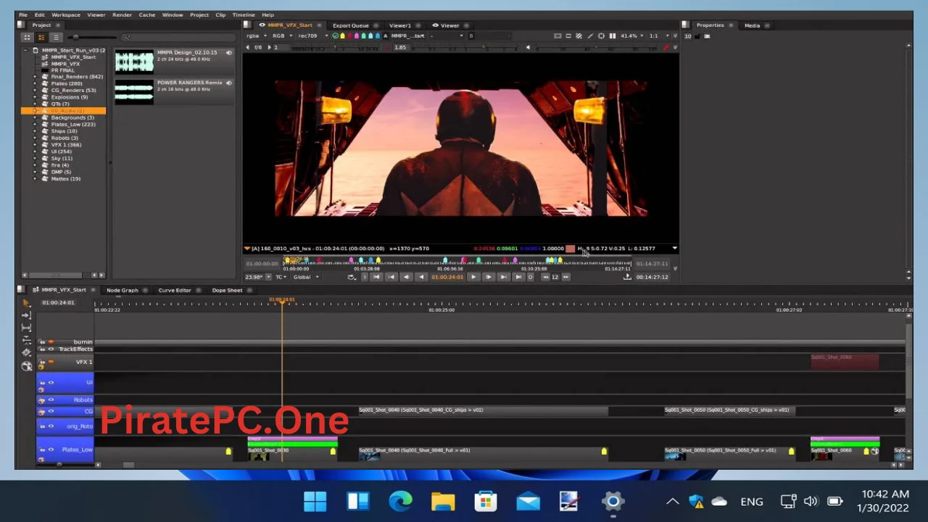Select the MMPR_VFX sequence in project tree
928x522 pixels.
pos(65,64)
